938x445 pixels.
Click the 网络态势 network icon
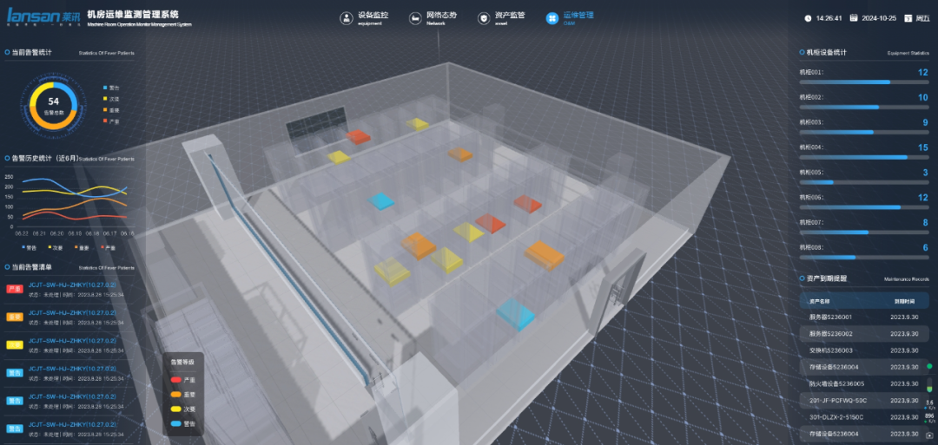(x=413, y=17)
